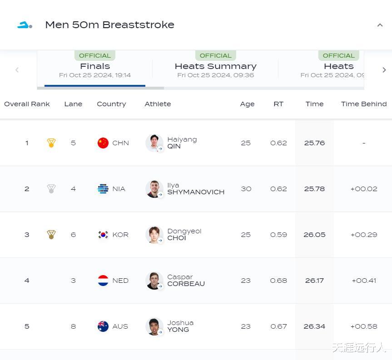Click the gold medal icon for rank 1
The height and width of the screenshot is (360, 392).
coord(51,143)
